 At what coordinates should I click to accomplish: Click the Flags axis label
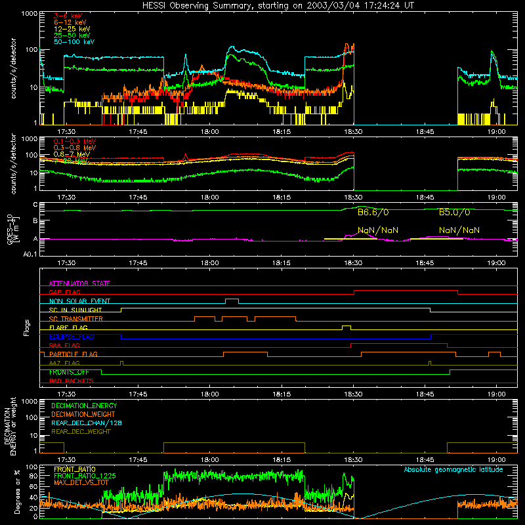click(x=27, y=327)
